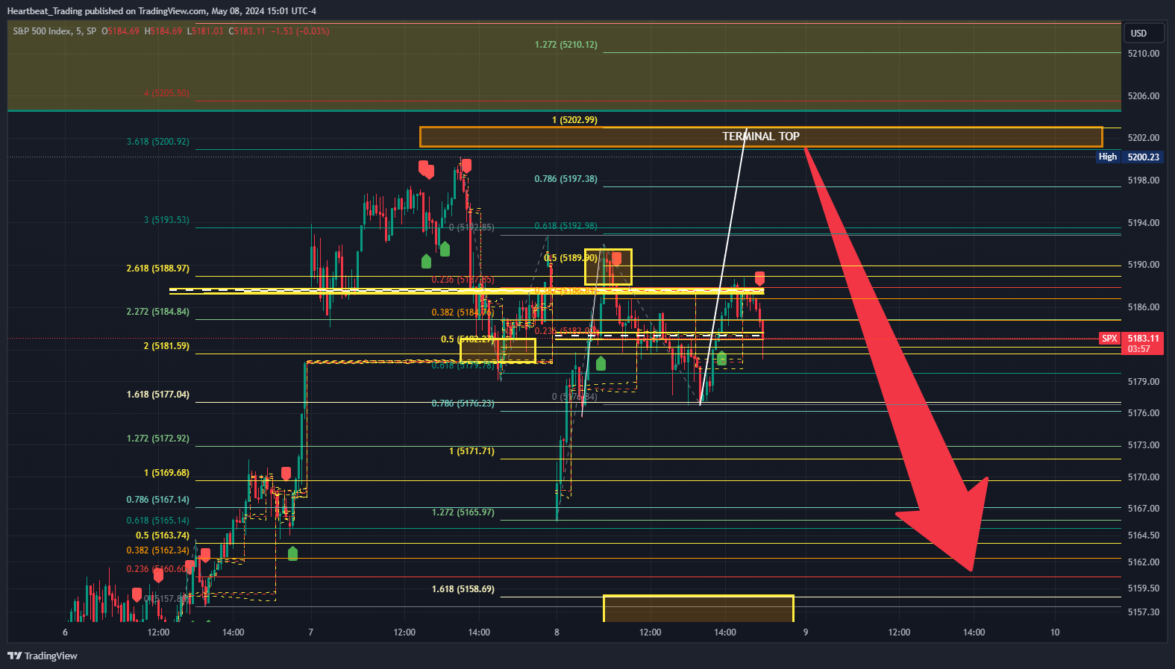The height and width of the screenshot is (669, 1175).
Task: Click the 5176.00 price axis tick
Action: 1143,413
